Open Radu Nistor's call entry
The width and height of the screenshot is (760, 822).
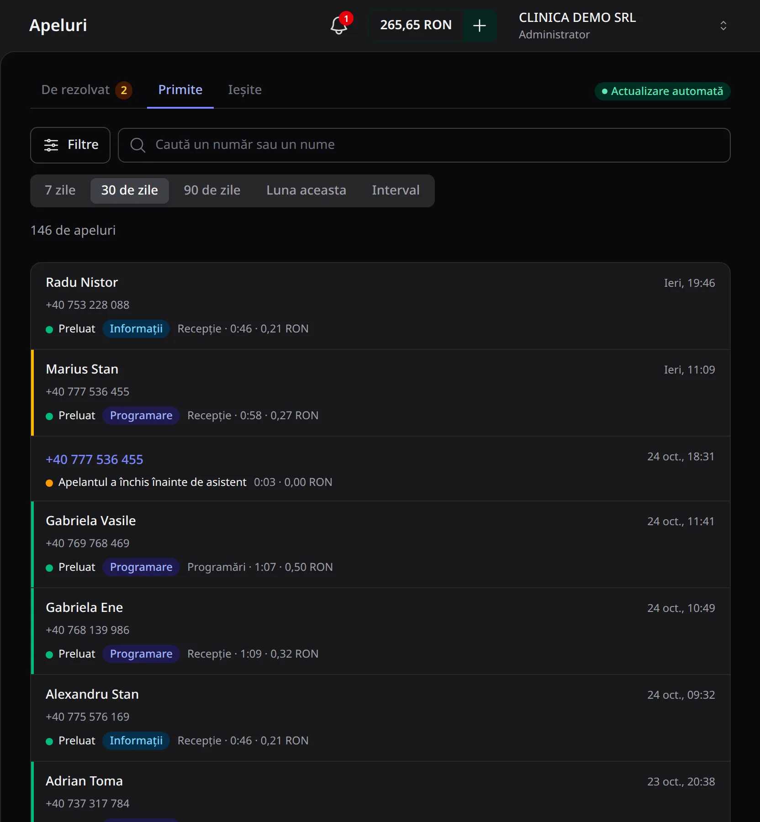tap(380, 306)
